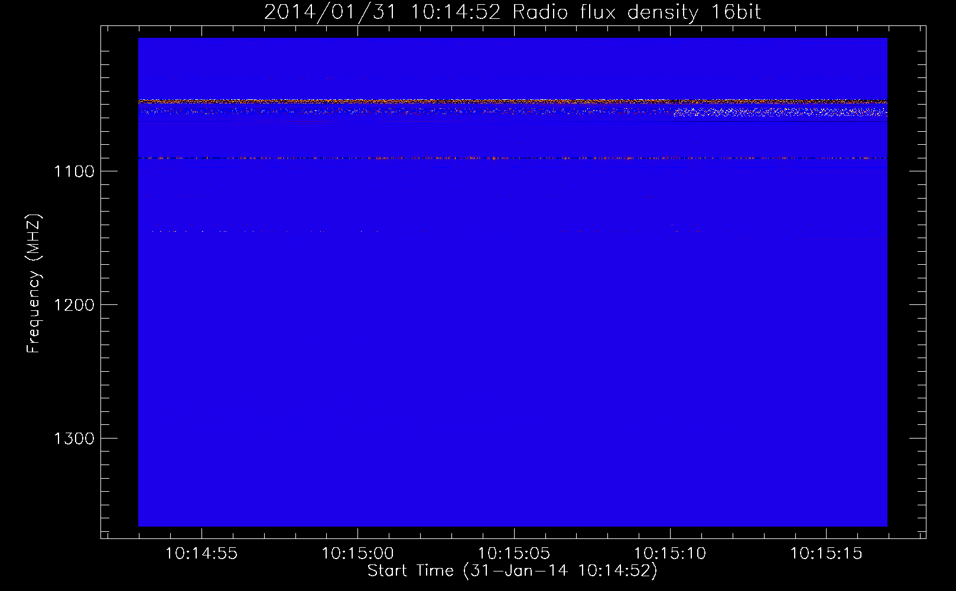The height and width of the screenshot is (591, 956).
Task: Click the 10:15:15 time tick label
Action: pos(827,554)
